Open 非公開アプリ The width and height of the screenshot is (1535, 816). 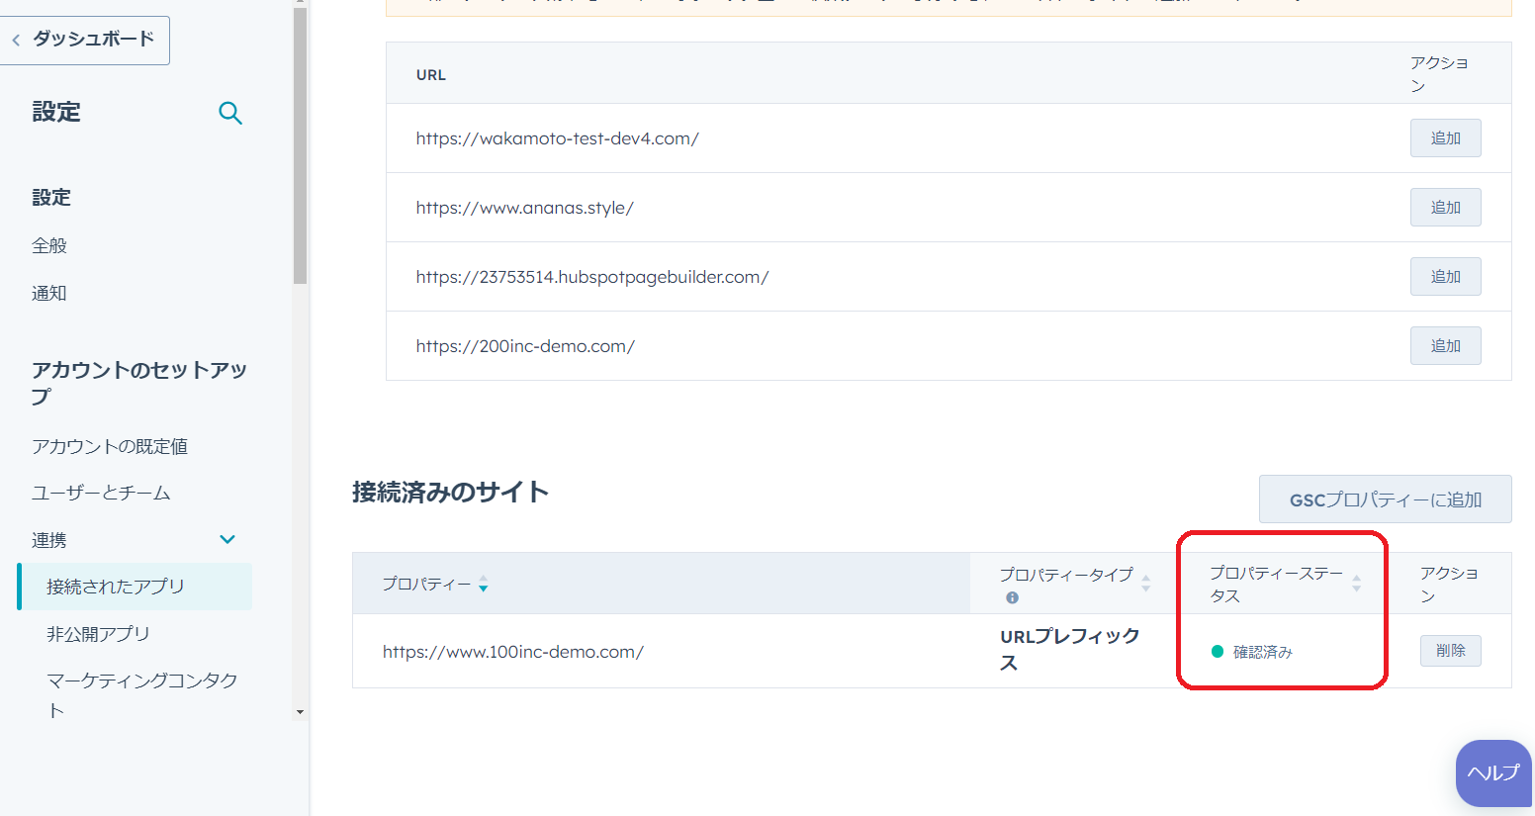[98, 633]
